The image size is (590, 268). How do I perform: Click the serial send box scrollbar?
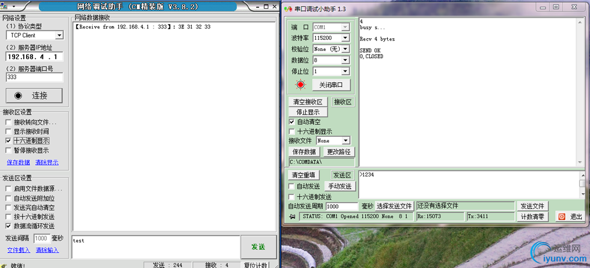pos(582,185)
